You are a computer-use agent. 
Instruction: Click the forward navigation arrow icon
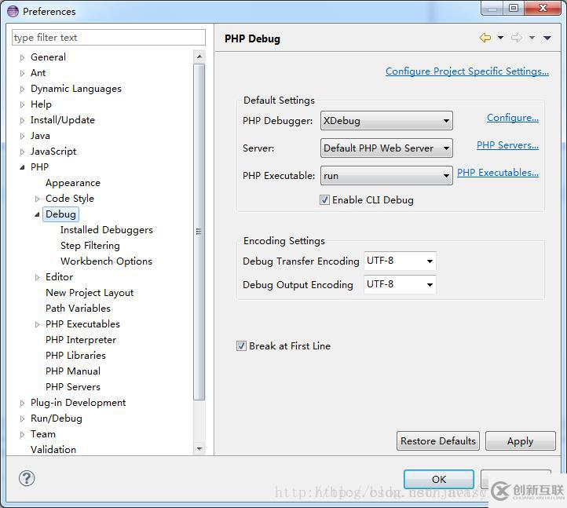point(517,38)
